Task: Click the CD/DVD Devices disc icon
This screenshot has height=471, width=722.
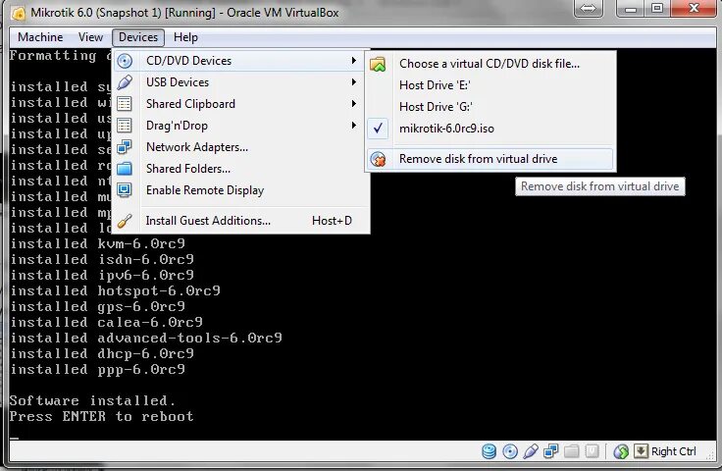Action: point(125,61)
